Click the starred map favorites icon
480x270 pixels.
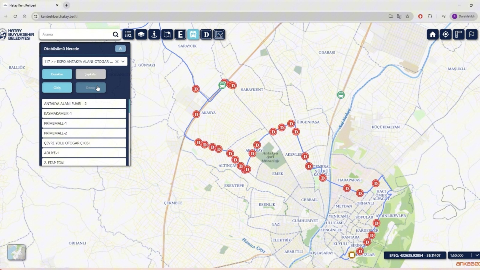167,34
